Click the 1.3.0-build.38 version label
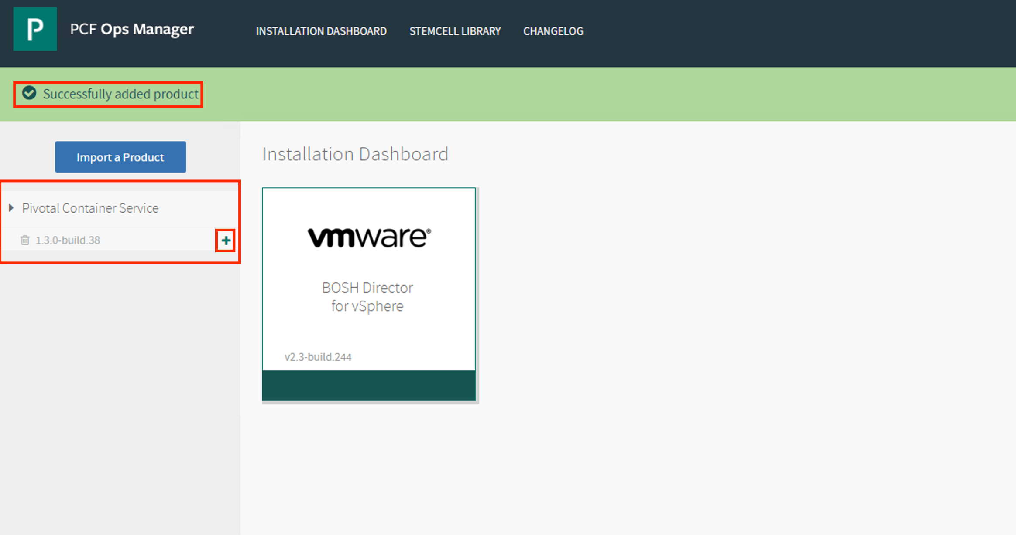 [68, 240]
